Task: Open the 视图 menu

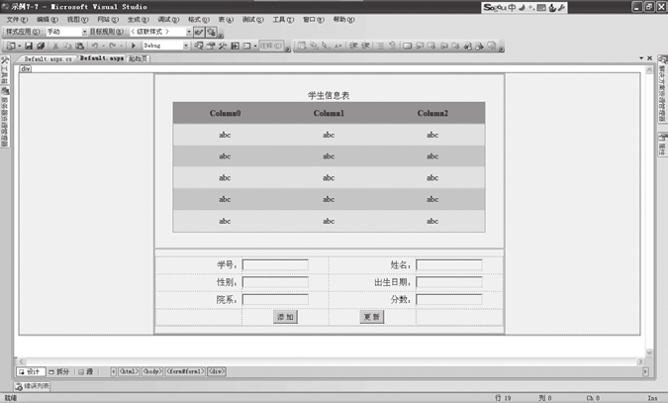Action: [x=77, y=19]
